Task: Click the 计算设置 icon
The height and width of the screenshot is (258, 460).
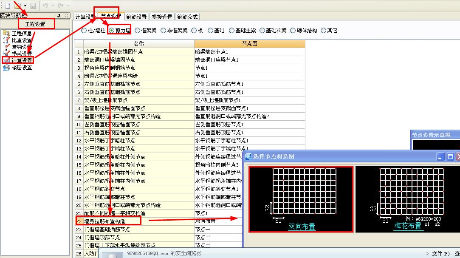Action: pos(6,60)
